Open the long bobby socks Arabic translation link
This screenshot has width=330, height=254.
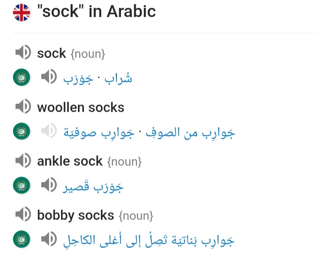(x=148, y=240)
